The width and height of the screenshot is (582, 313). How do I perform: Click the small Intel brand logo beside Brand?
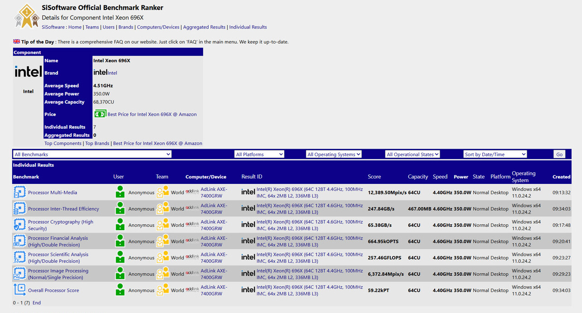pyautogui.click(x=100, y=72)
